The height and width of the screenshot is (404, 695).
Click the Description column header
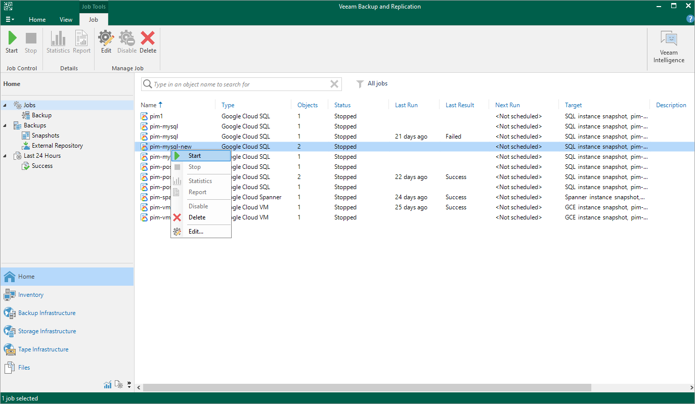671,105
